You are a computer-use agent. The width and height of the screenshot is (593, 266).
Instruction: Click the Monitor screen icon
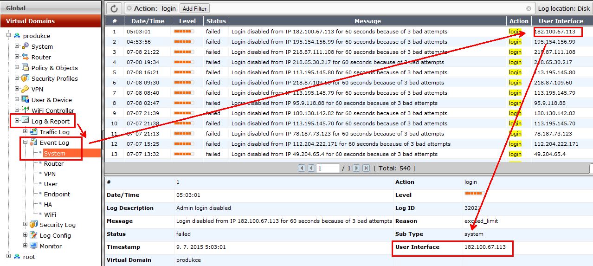pos(34,246)
